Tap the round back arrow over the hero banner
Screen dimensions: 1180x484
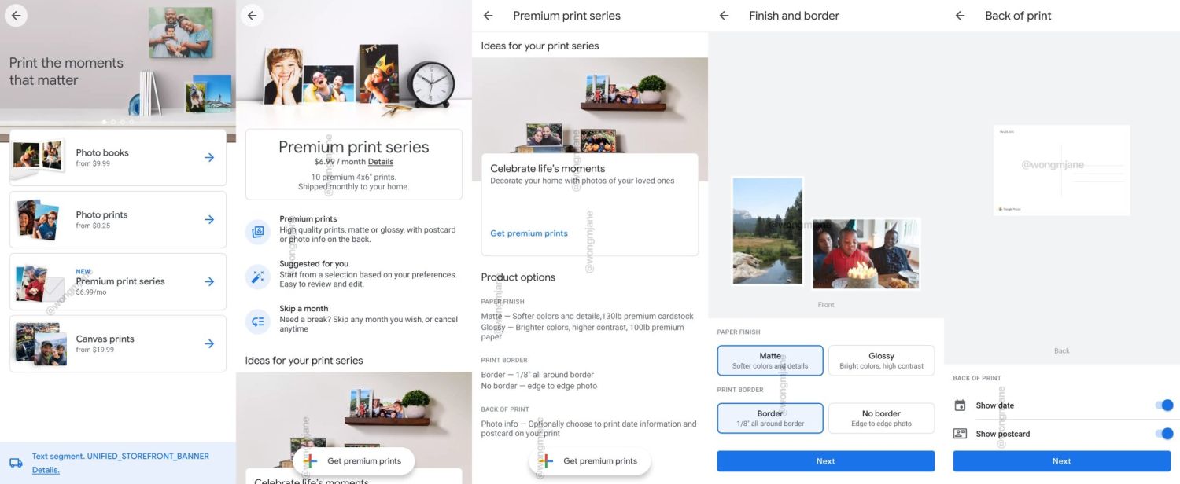pyautogui.click(x=16, y=15)
